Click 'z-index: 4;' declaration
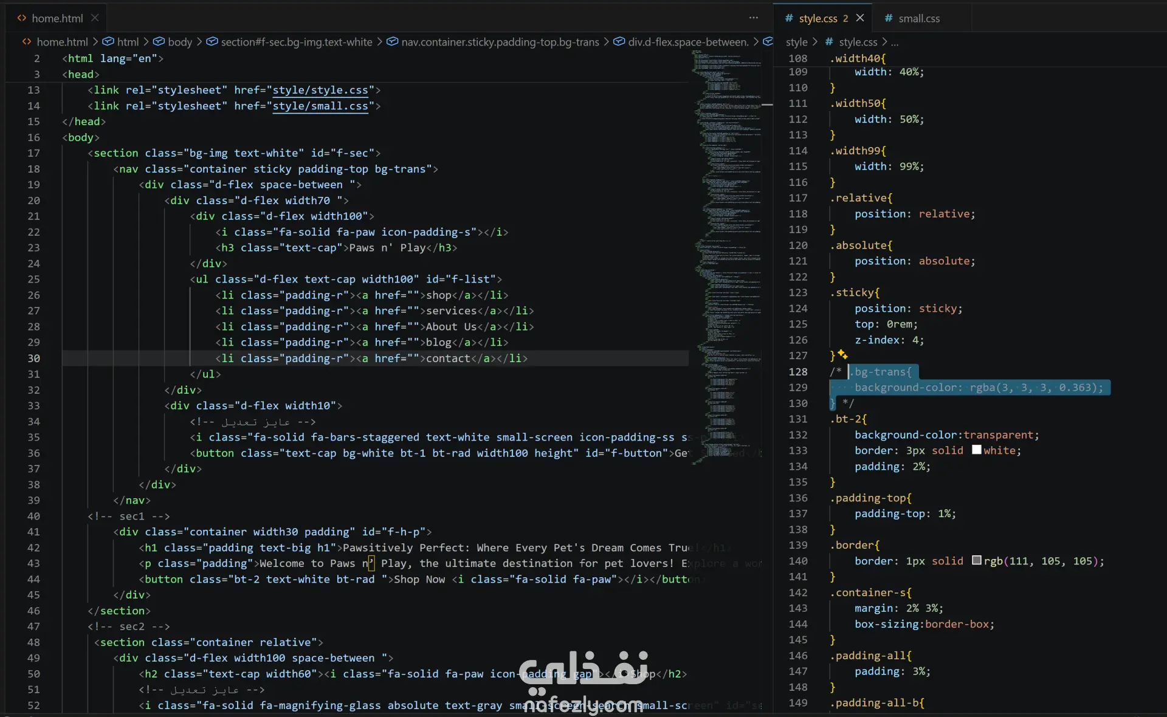Viewport: 1167px width, 717px height. coord(889,340)
